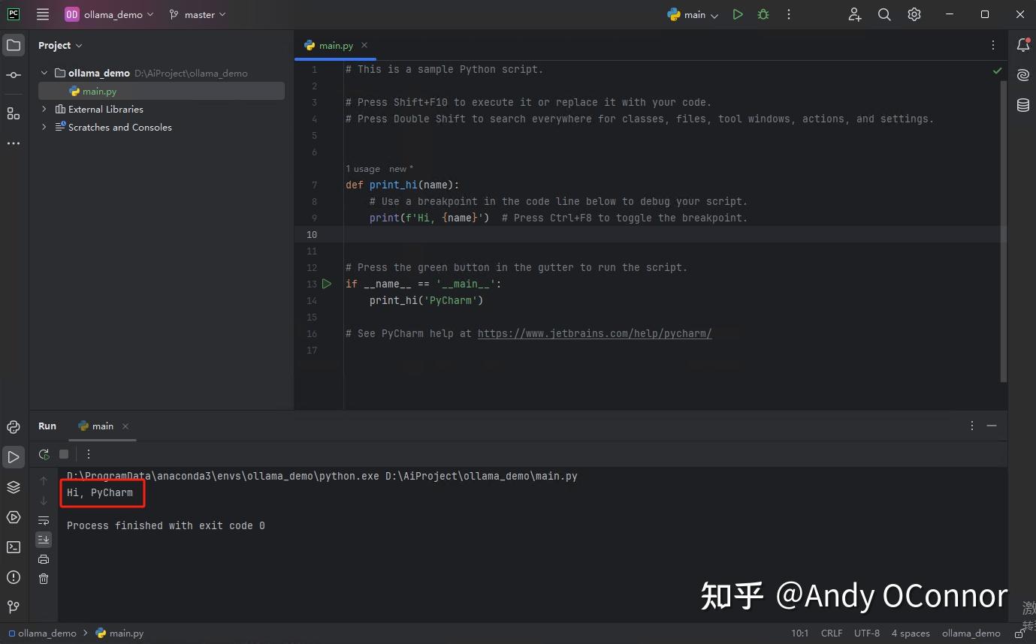Screen dimensions: 1036x644
Task: Toggle scroll-to-end in the console
Action: point(43,539)
